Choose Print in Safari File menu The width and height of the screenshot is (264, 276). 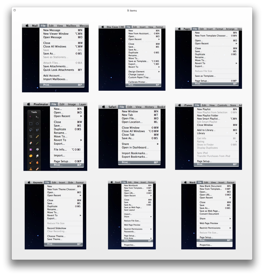pyautogui.click(x=139, y=163)
